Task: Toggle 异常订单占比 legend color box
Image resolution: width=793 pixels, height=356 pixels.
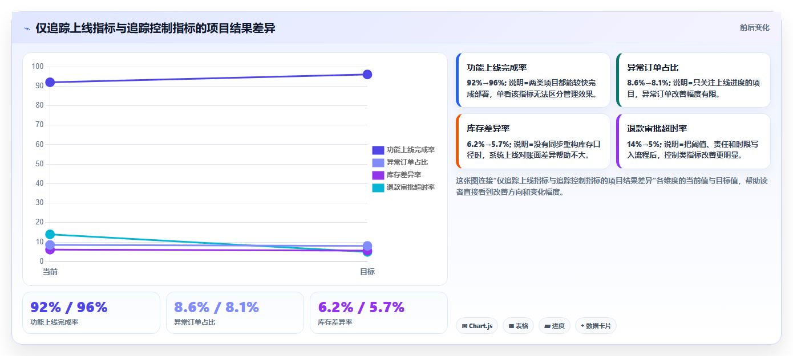Action: point(378,162)
